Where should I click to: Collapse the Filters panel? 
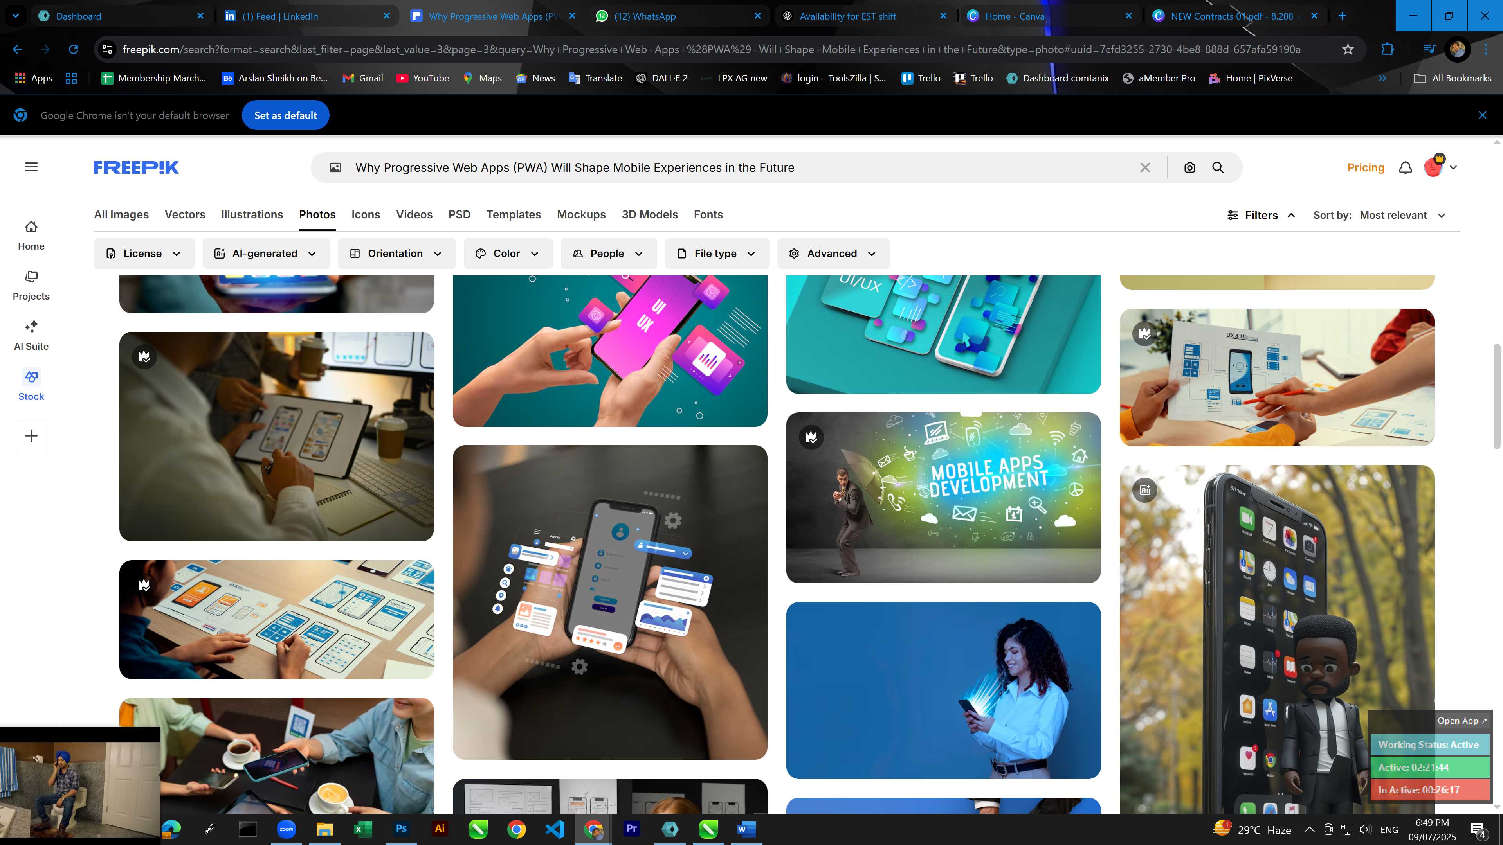click(1262, 215)
